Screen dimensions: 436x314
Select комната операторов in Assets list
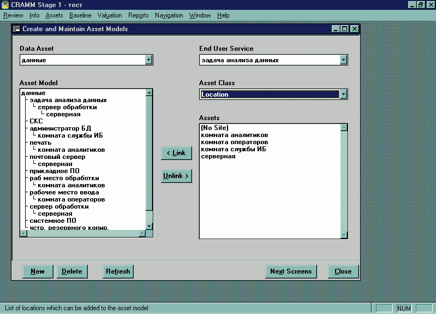pos(235,142)
